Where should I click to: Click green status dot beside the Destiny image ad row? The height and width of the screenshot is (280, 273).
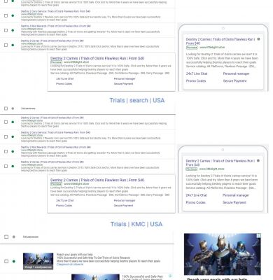[x=14, y=261]
